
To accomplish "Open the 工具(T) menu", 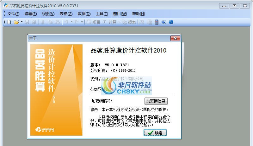I will [x=102, y=14].
